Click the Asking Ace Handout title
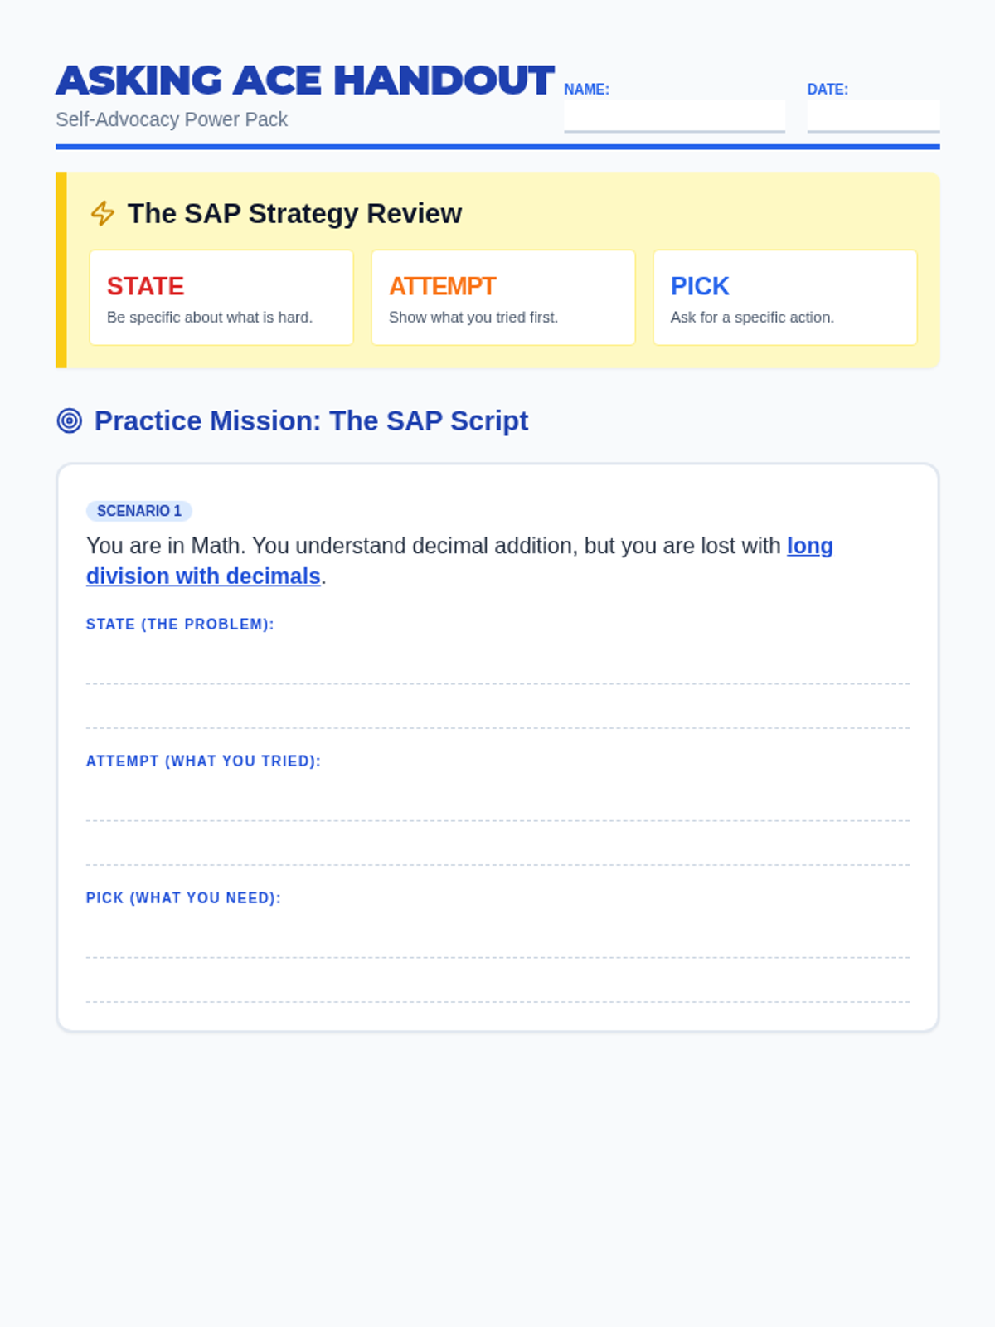Image resolution: width=995 pixels, height=1327 pixels. click(304, 80)
